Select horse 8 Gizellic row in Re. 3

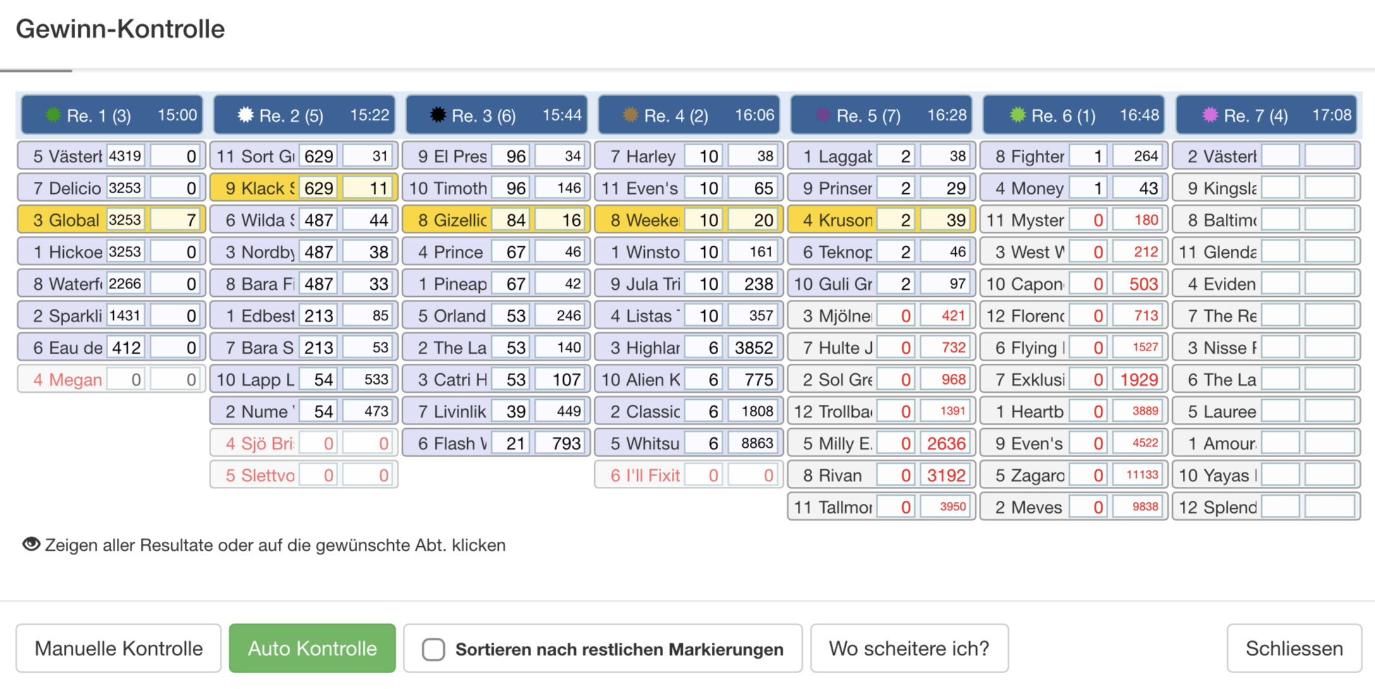pyautogui.click(x=496, y=220)
